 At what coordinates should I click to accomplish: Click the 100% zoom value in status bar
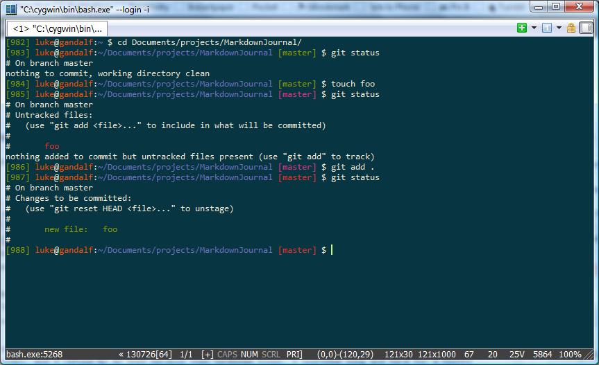[570, 355]
